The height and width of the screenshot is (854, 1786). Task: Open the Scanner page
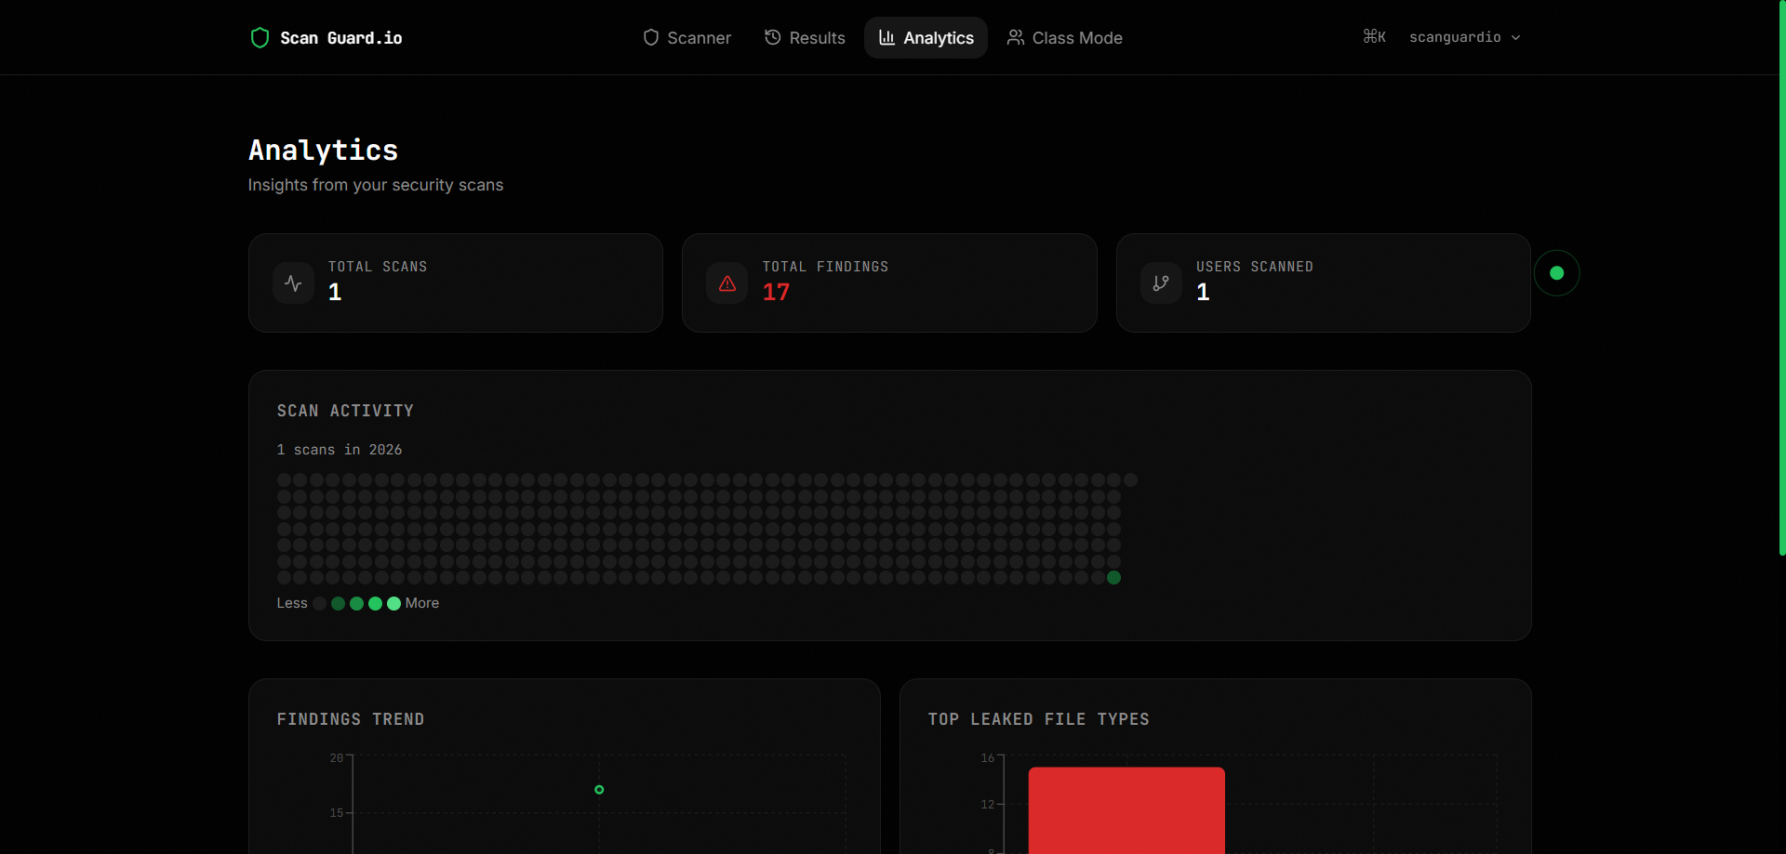pos(699,37)
